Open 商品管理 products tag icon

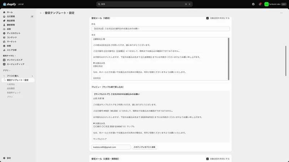(4, 21)
